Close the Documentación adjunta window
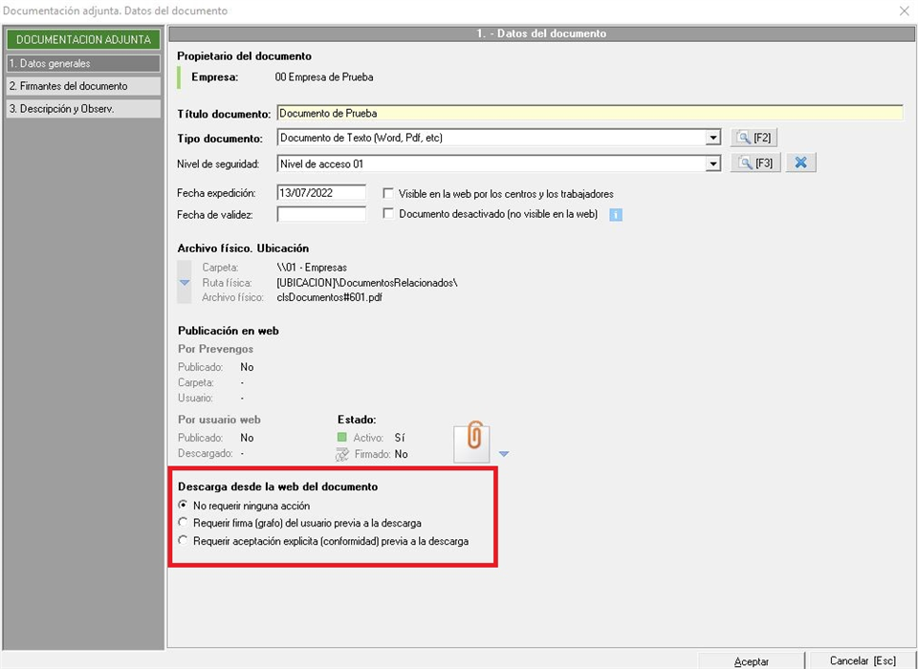 tap(904, 11)
